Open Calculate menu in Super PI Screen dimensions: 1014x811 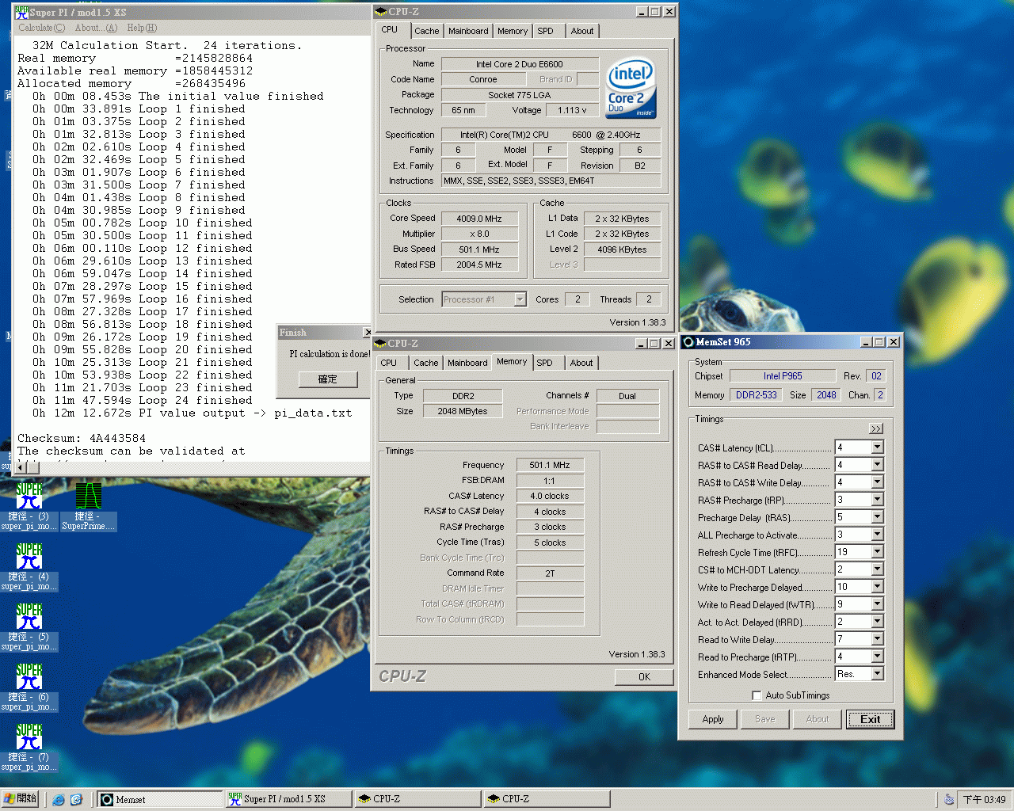[x=42, y=28]
